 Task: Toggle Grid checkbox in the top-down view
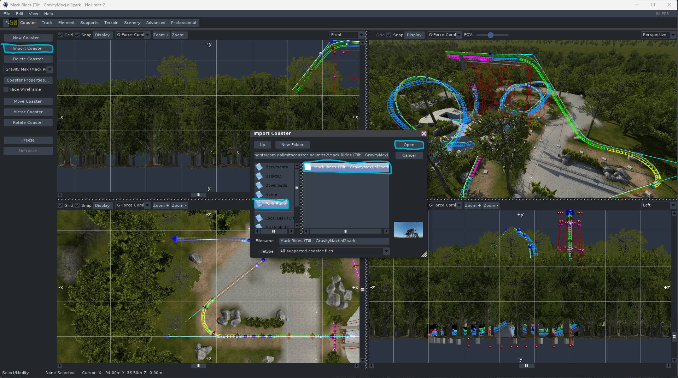(x=60, y=205)
